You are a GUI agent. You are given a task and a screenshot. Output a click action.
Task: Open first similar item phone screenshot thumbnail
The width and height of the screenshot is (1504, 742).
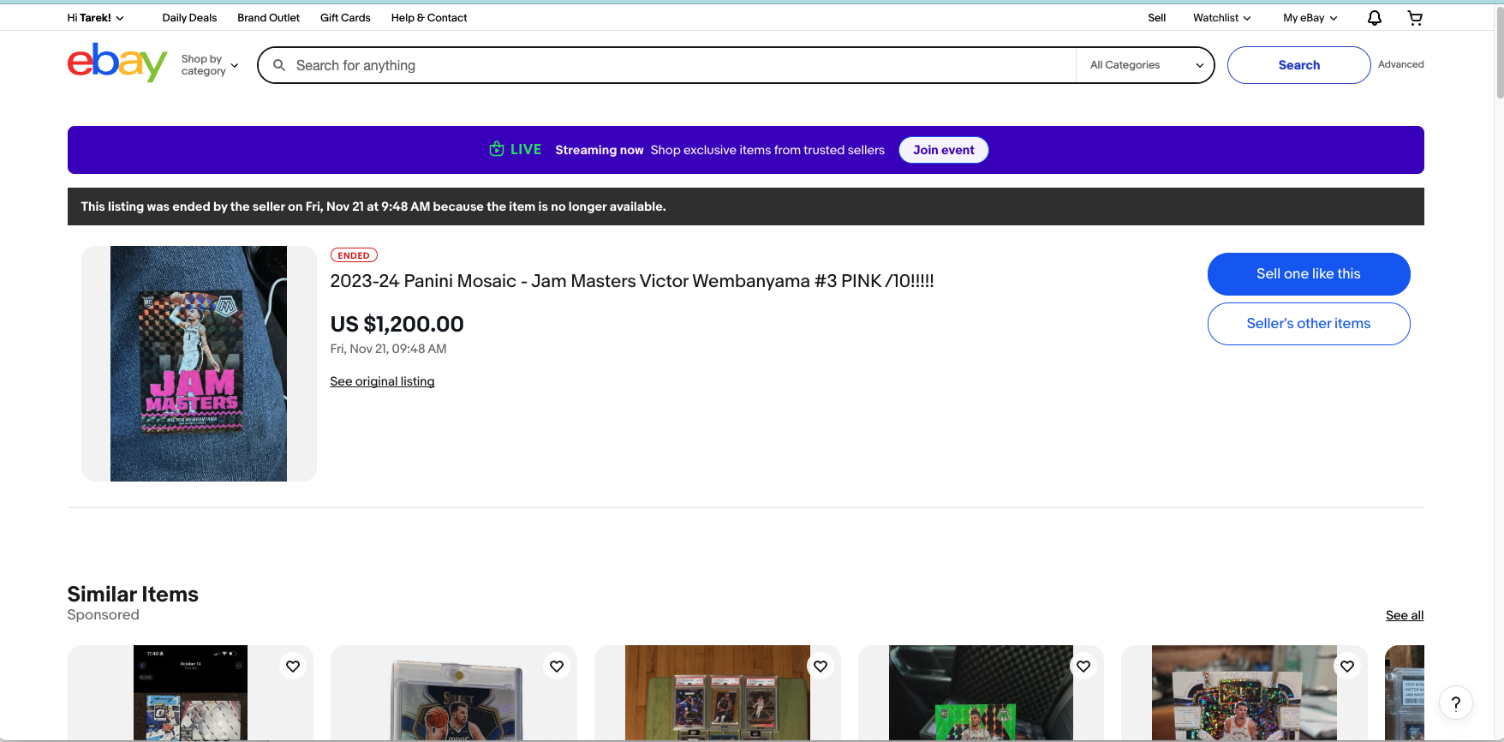point(190,692)
